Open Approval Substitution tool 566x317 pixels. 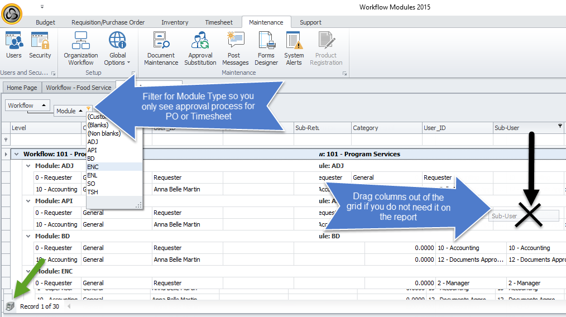coord(200,49)
